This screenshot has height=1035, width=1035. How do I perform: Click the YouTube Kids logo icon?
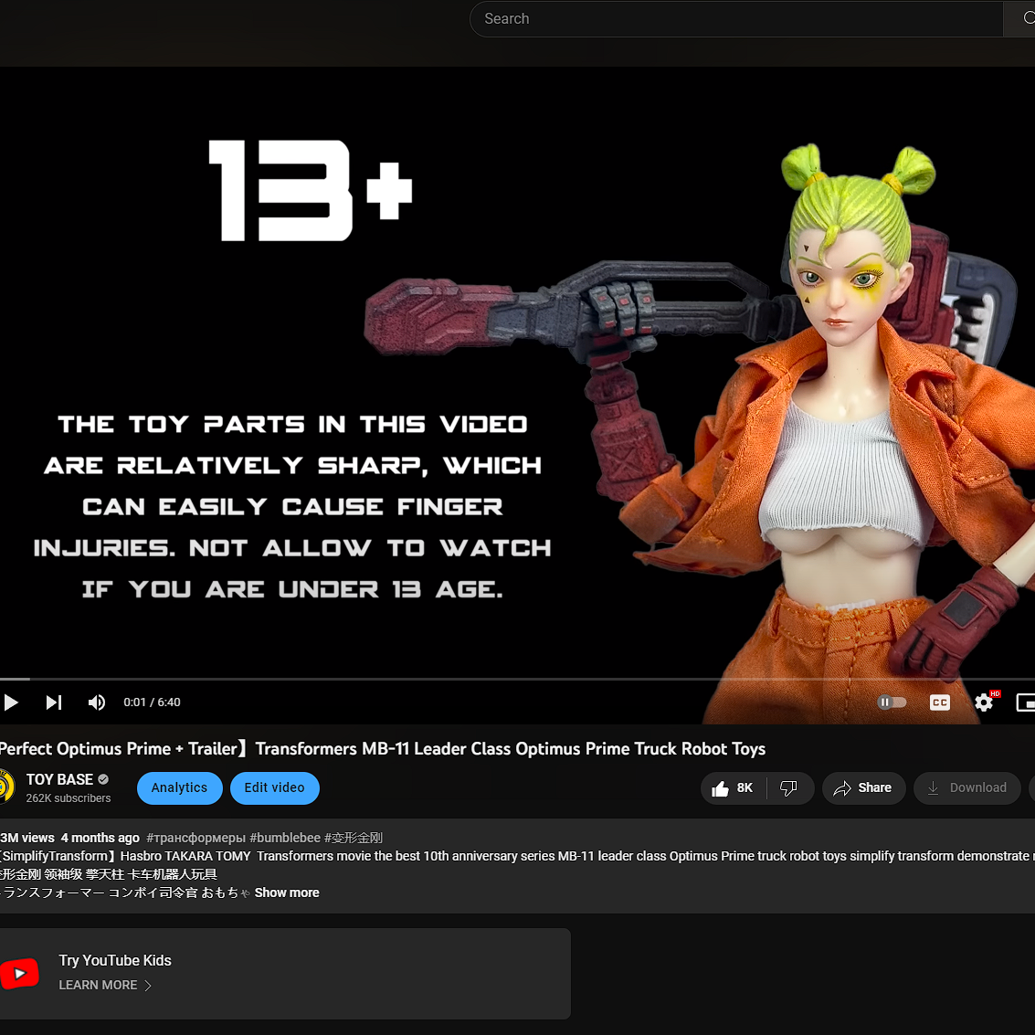pos(20,974)
